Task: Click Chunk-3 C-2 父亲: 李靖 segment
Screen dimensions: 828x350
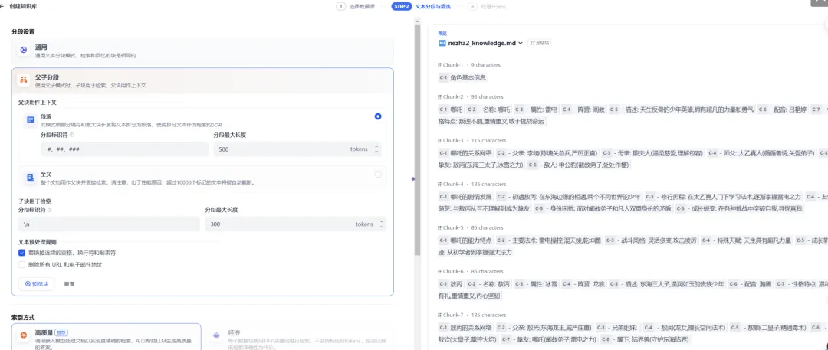Action: tap(547, 153)
